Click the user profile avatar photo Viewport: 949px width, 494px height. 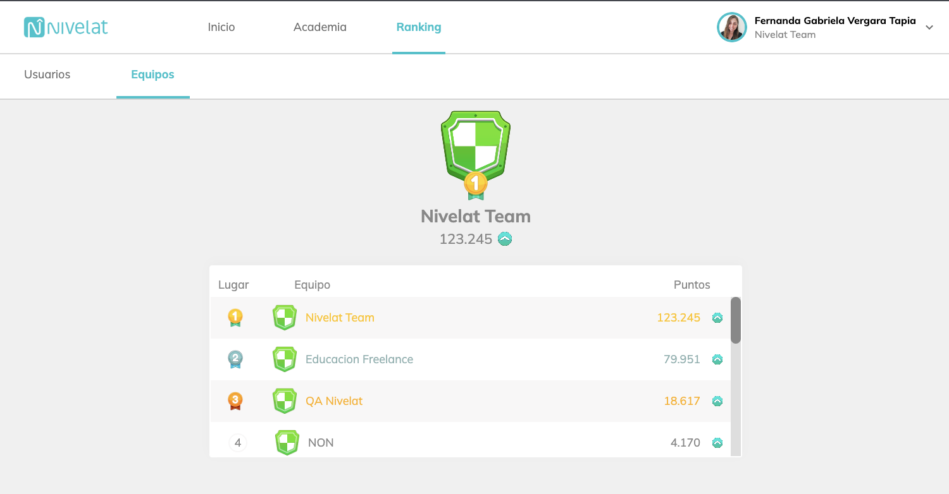pyautogui.click(x=732, y=27)
